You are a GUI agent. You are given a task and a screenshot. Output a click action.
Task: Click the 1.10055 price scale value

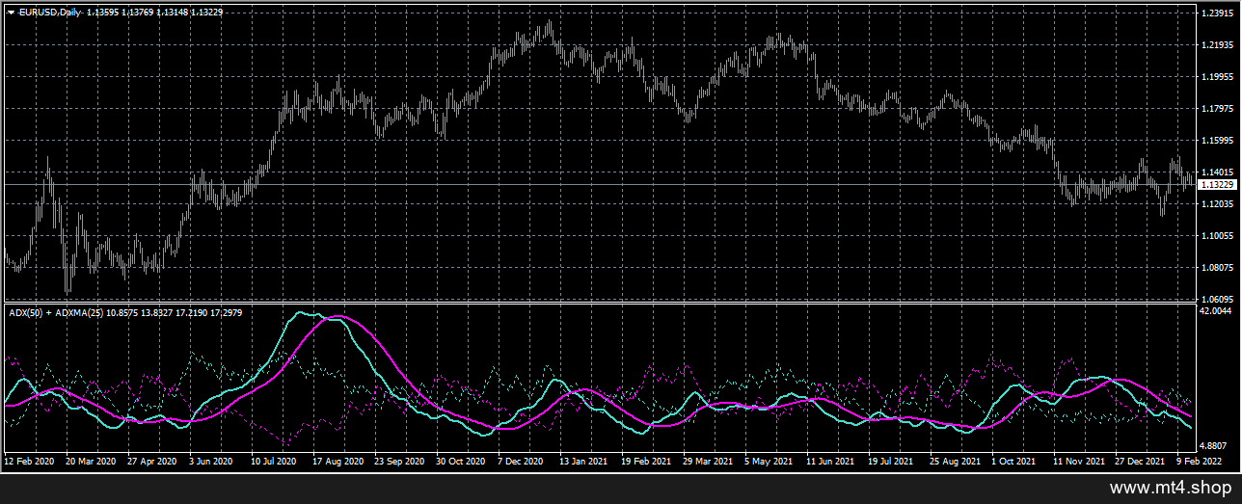1217,235
